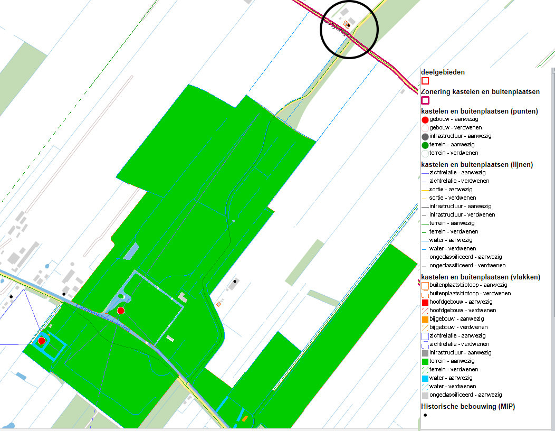555x431 pixels.
Task: Click 'Zonering kastelen en buitenplaatsen' legend heading
Action: [x=480, y=91]
